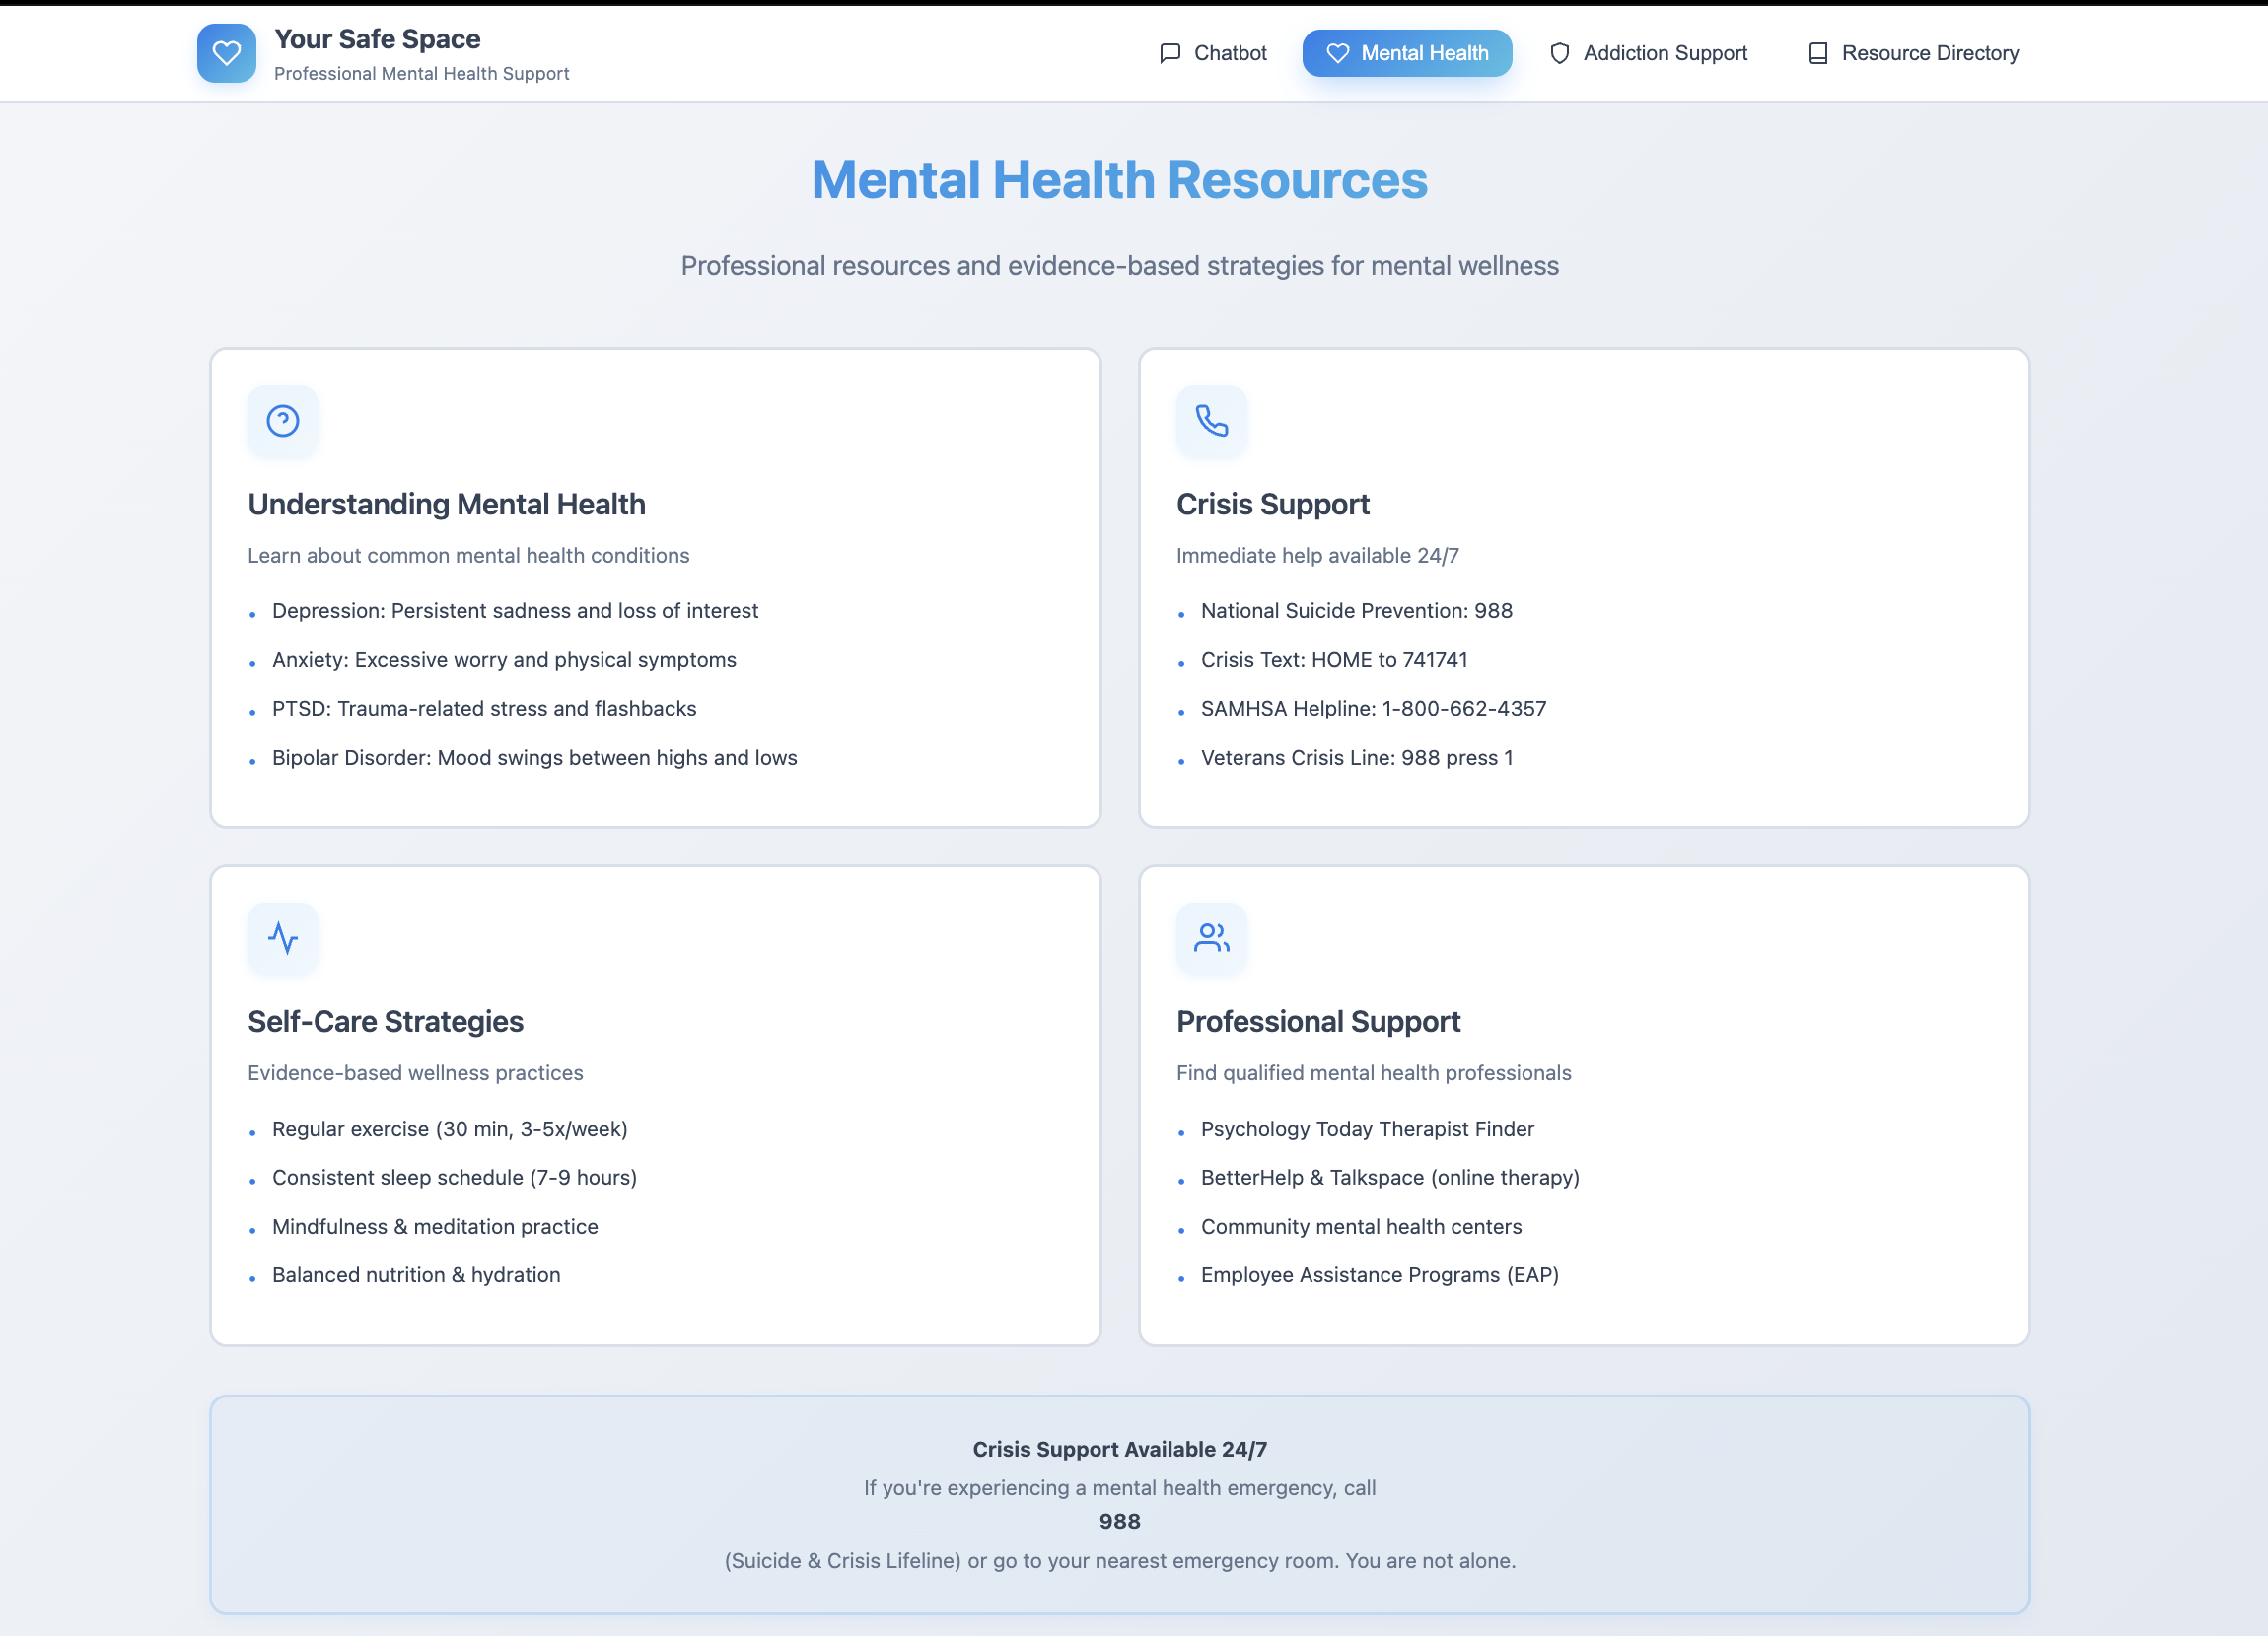This screenshot has width=2268, height=1636.
Task: Click the BetterHelp & Talkspace list item
Action: 1389,1178
